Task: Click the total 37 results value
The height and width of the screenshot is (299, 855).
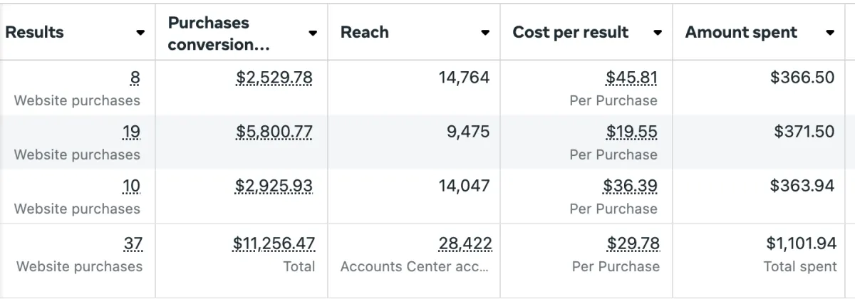Action: [133, 243]
